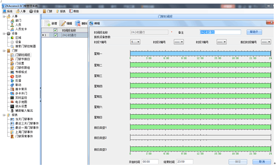Open the 时段1编号 dropdown
The height and width of the screenshot is (168, 276).
pos(135,42)
